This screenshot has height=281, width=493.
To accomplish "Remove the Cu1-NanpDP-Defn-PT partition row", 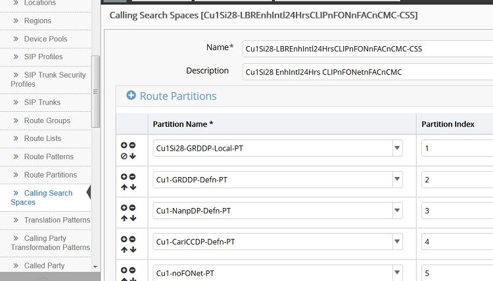I will click(x=132, y=208).
